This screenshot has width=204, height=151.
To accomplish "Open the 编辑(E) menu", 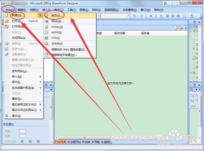I will (x=22, y=10).
